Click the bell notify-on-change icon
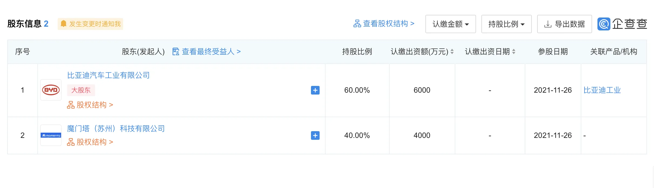This screenshot has height=188, width=654. click(x=64, y=24)
